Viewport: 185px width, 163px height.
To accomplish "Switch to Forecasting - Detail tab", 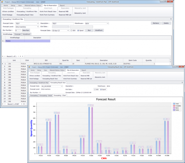I will 46,95.
